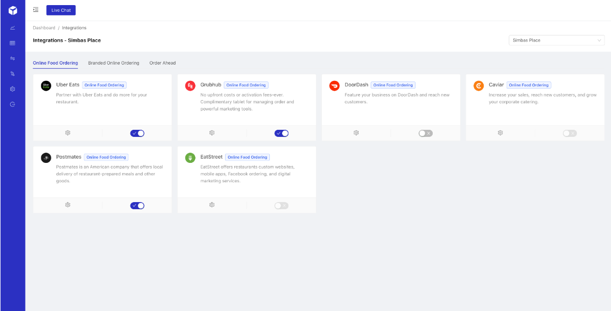
Task: Click the Caviar logo
Action: tap(479, 86)
